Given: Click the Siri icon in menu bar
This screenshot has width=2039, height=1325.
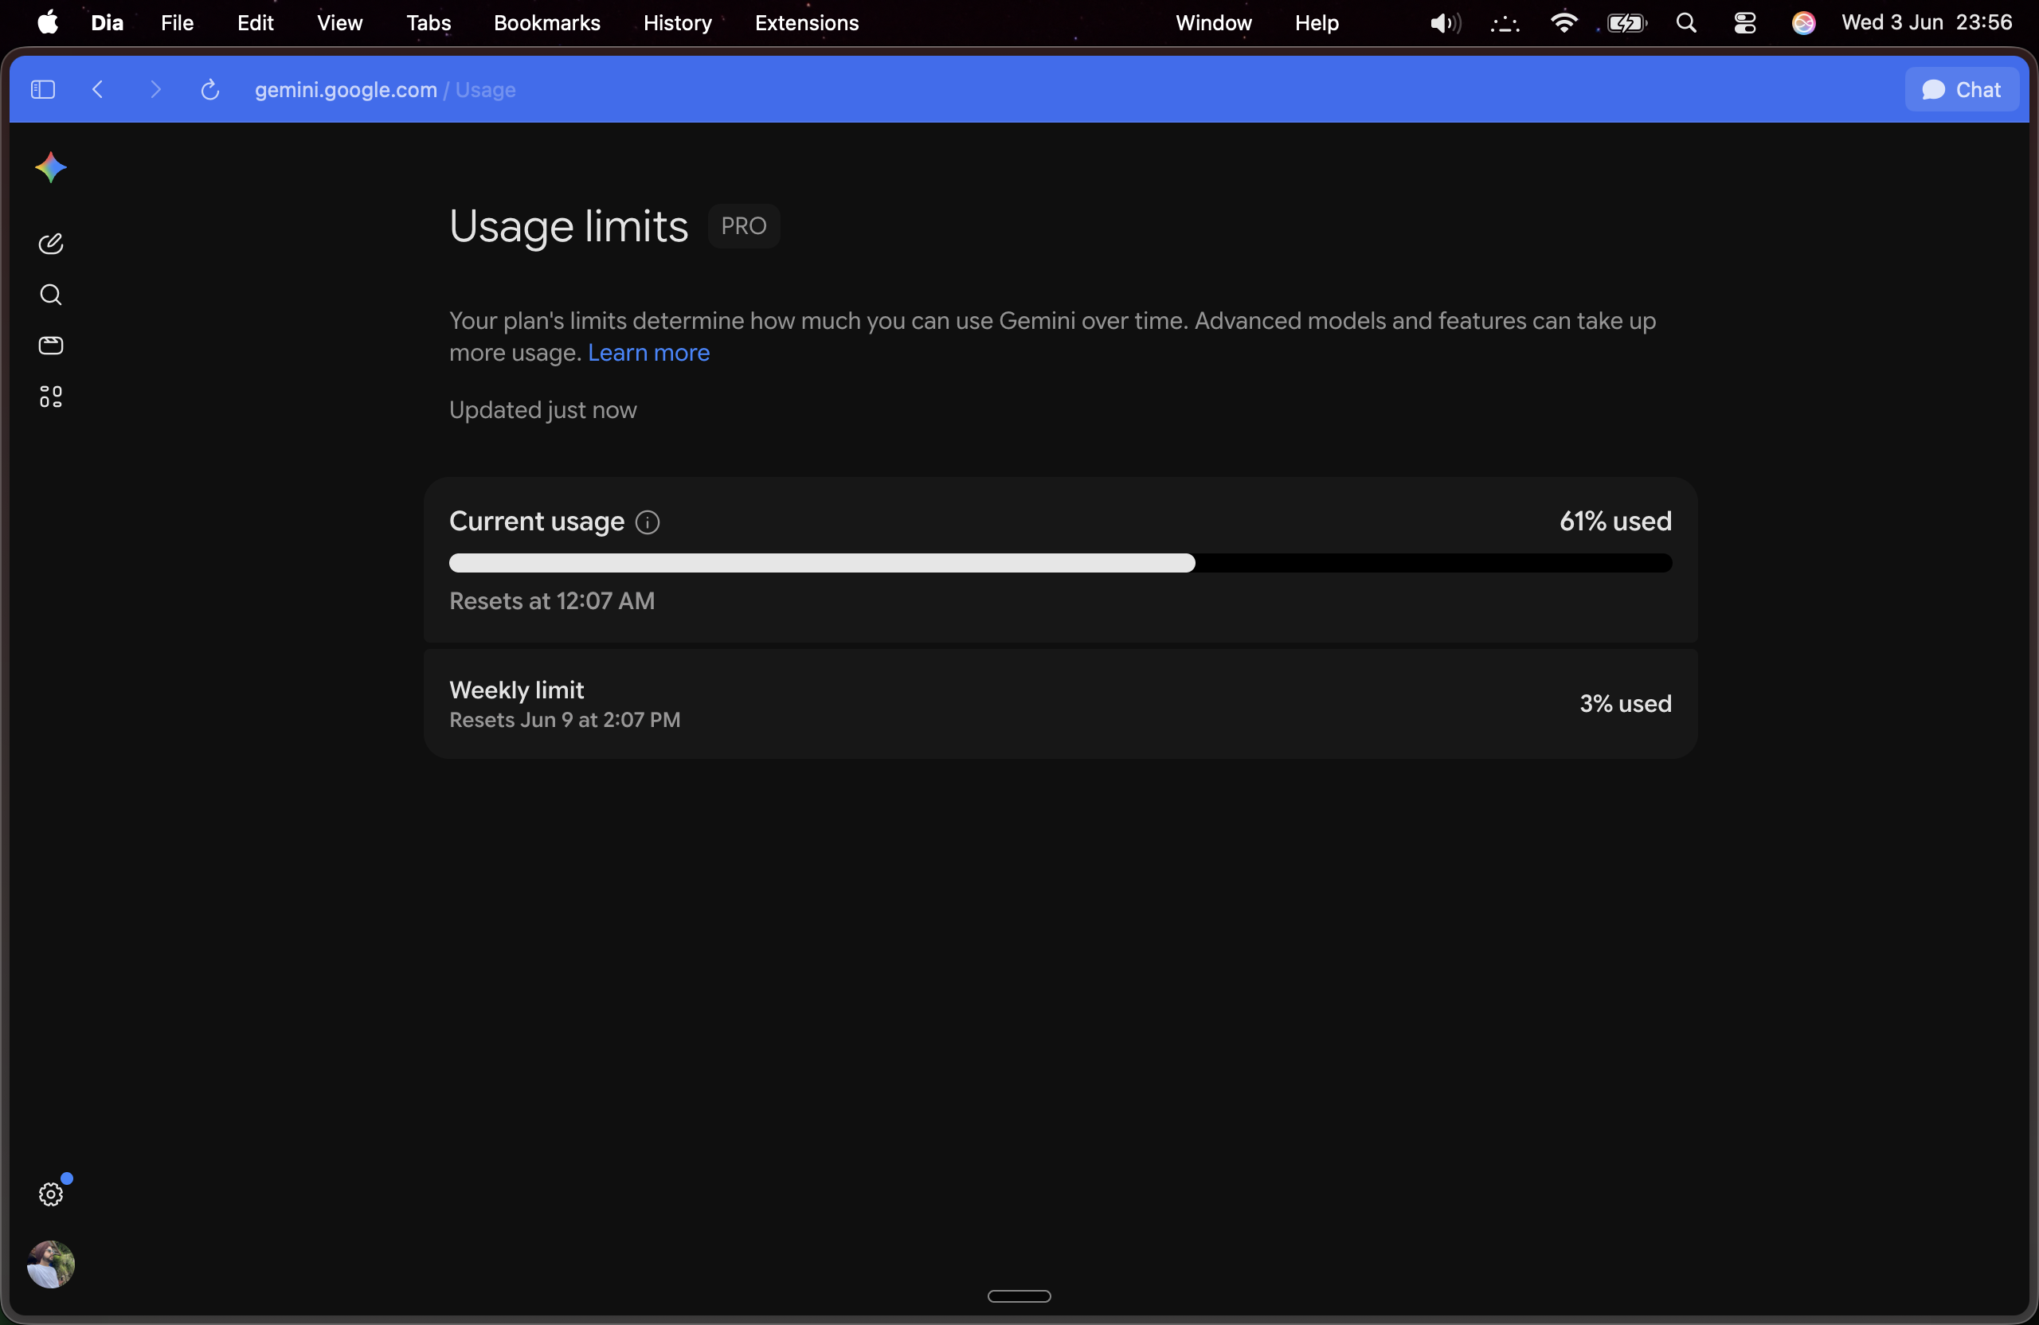Looking at the screenshot, I should coord(1803,23).
